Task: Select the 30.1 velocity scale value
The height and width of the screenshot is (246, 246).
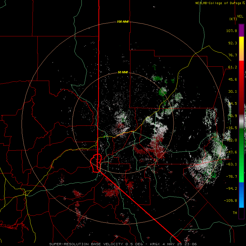Action: tap(233, 92)
